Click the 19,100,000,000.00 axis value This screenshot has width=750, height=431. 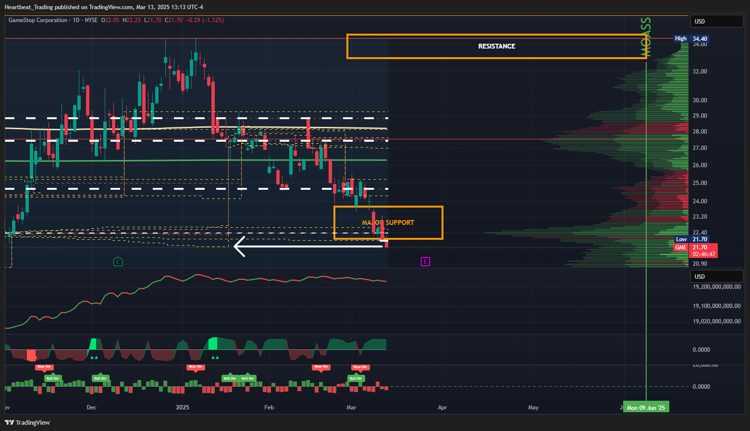coord(716,306)
